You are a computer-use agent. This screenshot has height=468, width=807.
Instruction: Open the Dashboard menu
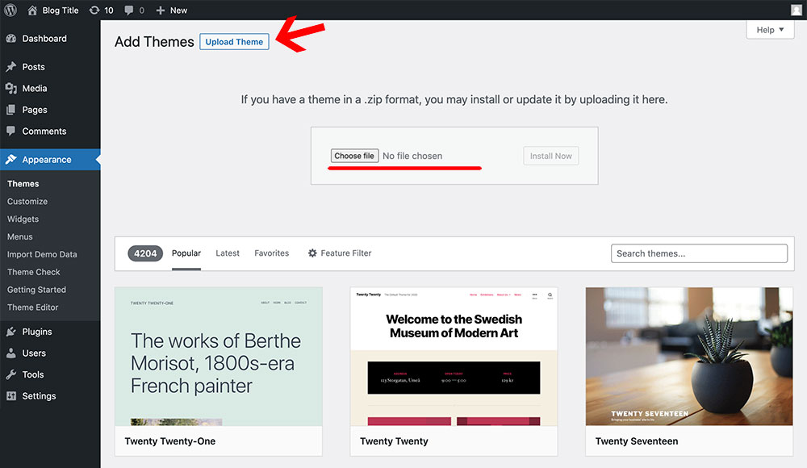click(x=50, y=39)
